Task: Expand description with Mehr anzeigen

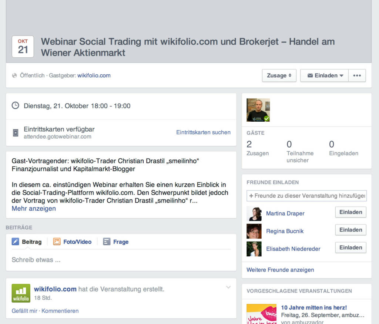Action: tap(34, 209)
